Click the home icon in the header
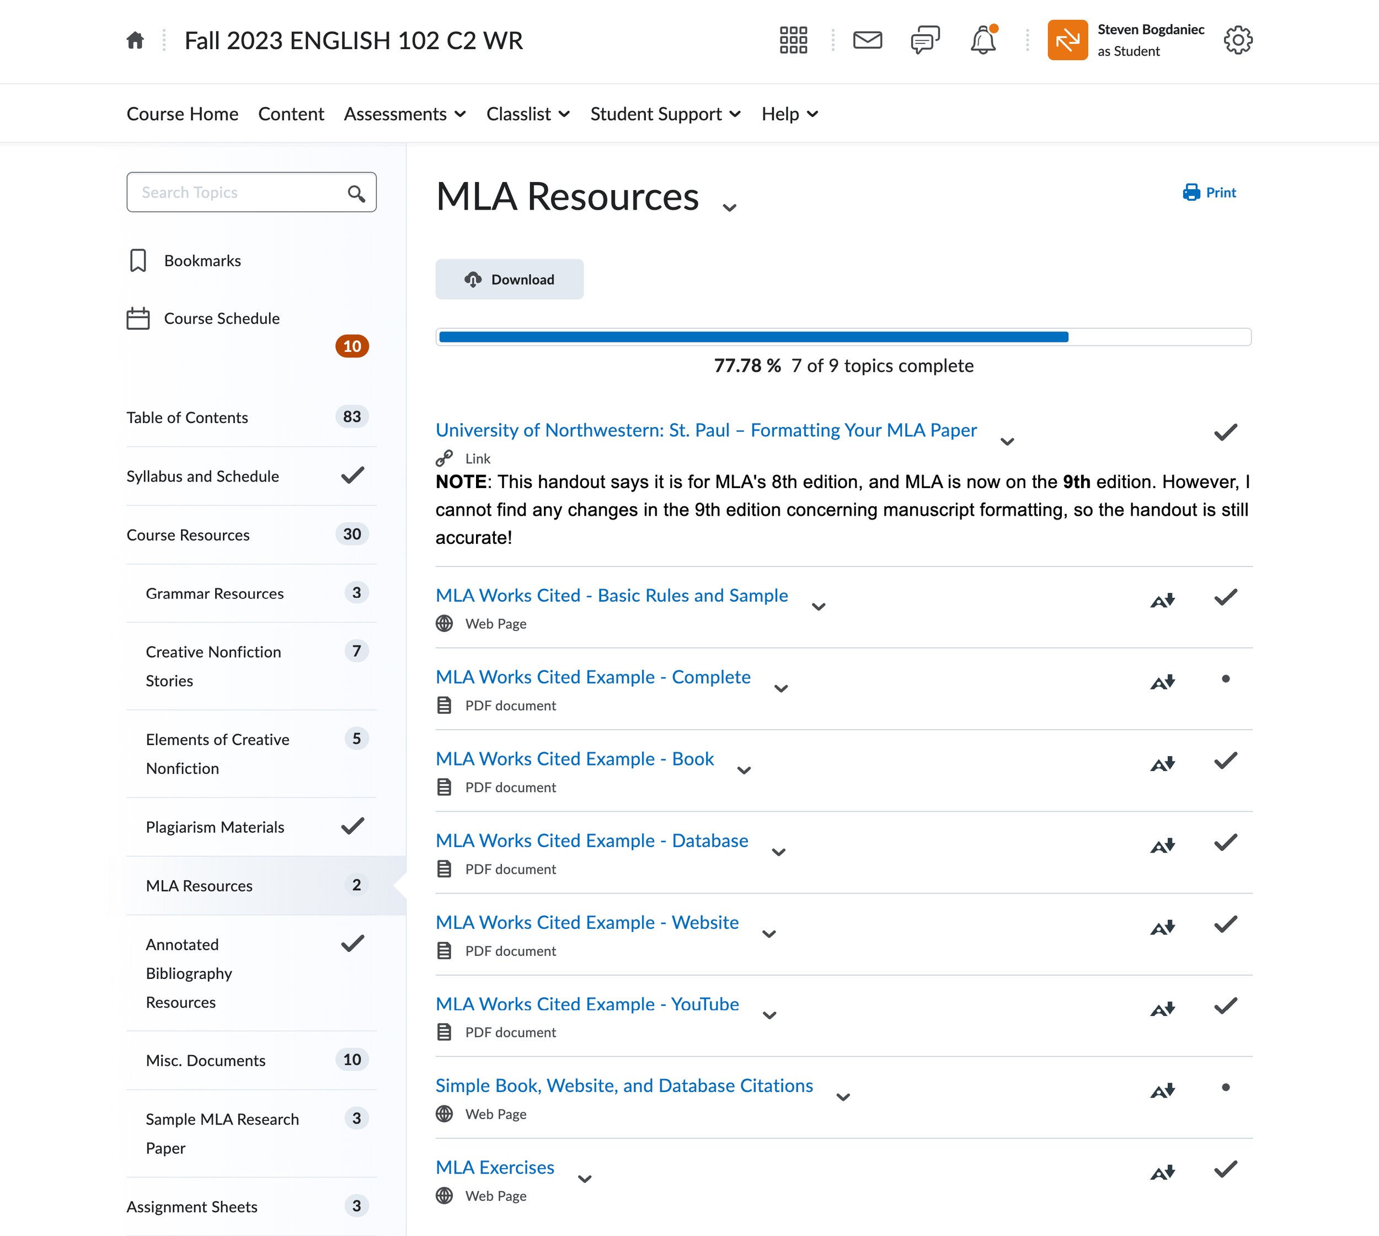1379x1236 pixels. [135, 41]
